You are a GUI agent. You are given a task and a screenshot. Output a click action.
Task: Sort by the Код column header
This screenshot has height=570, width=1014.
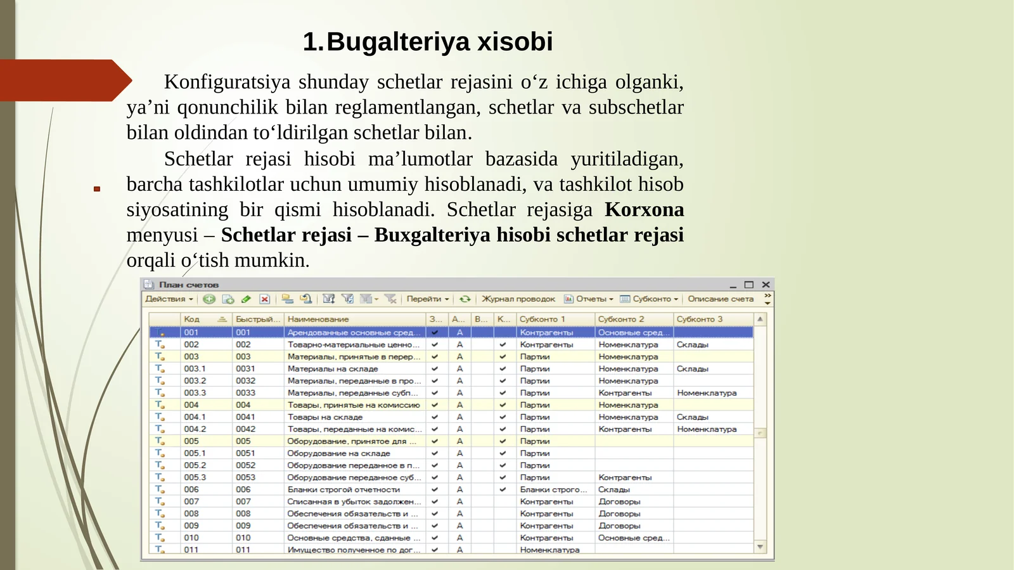(x=206, y=319)
